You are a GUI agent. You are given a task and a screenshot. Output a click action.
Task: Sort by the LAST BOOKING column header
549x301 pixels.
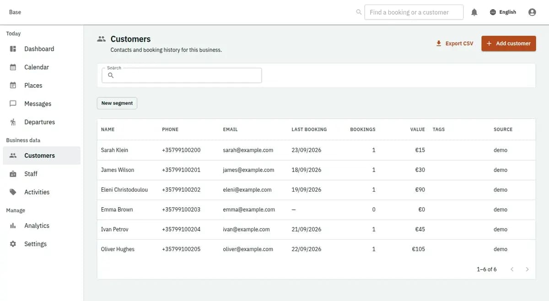tap(309, 129)
